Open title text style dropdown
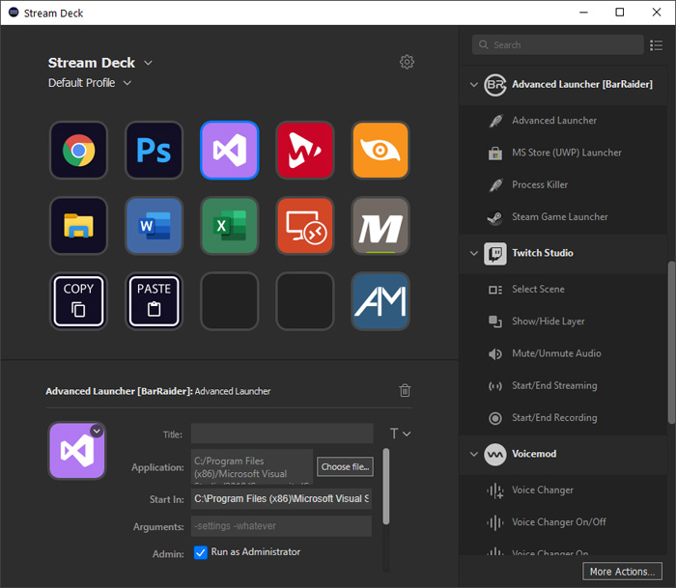This screenshot has width=676, height=588. click(x=400, y=434)
